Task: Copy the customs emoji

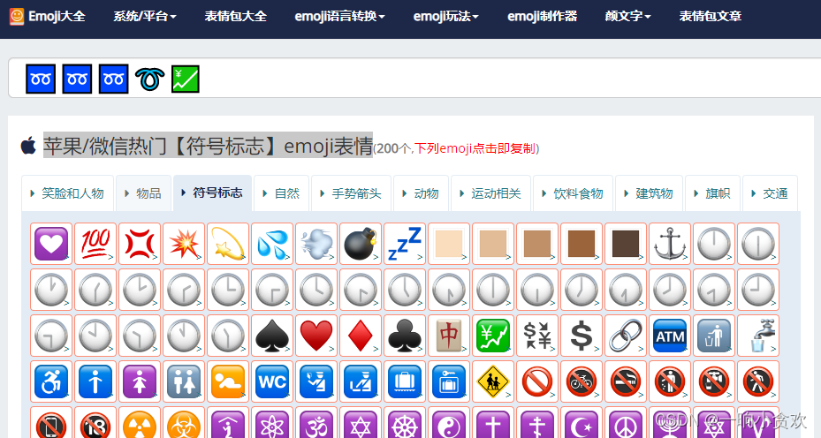Action: point(361,381)
